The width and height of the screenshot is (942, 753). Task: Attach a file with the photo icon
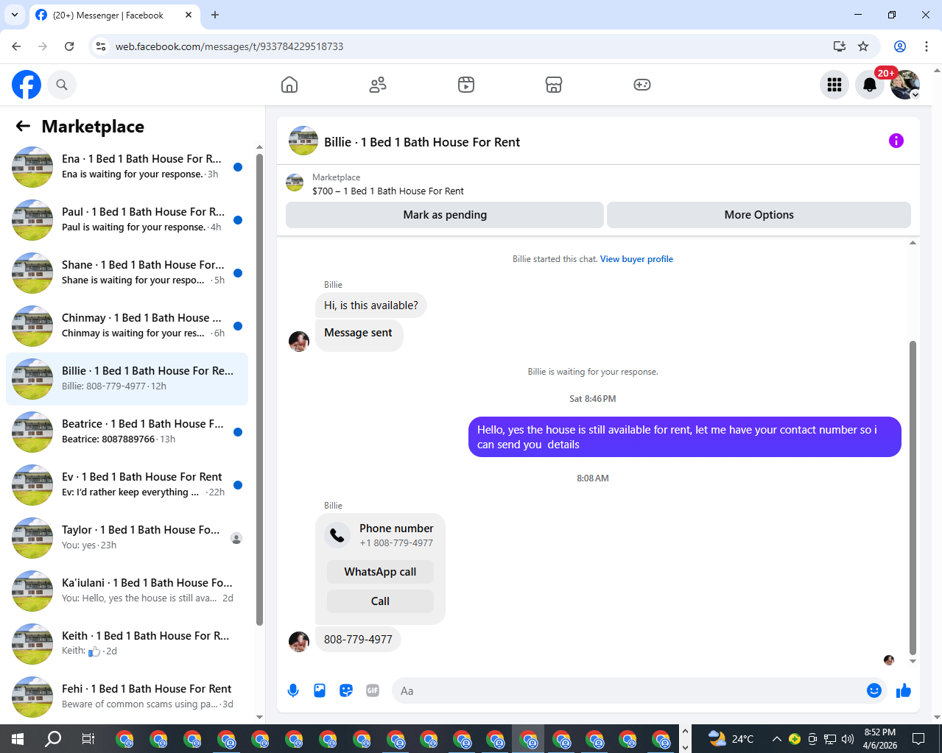tap(320, 690)
